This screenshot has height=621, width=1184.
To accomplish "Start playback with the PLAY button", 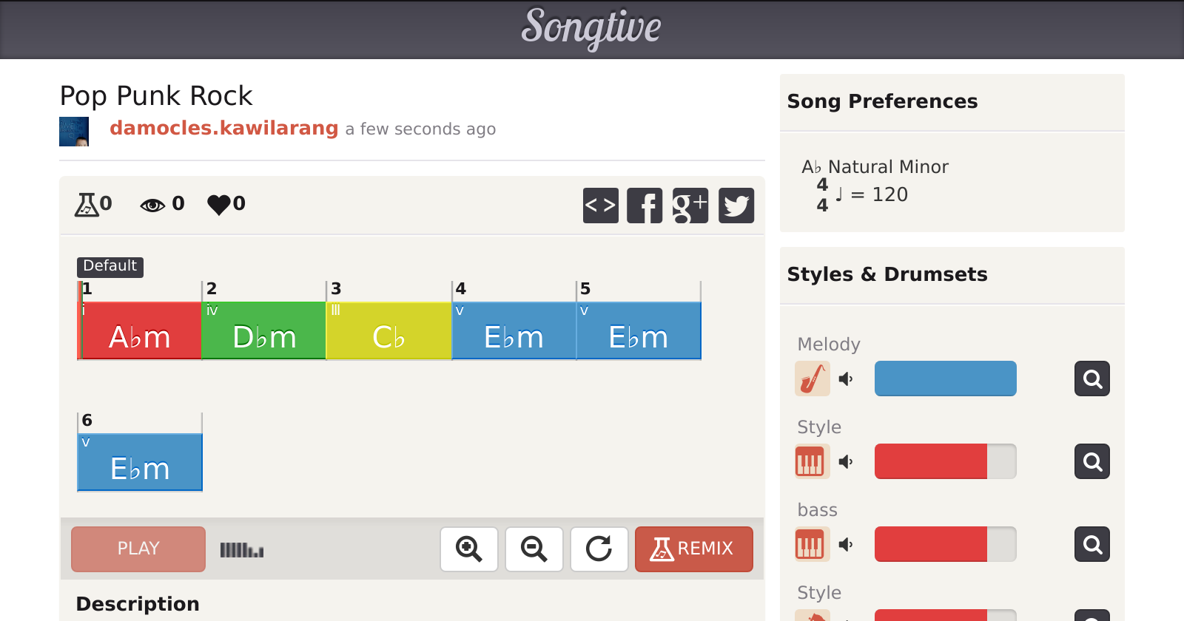I will pos(138,549).
